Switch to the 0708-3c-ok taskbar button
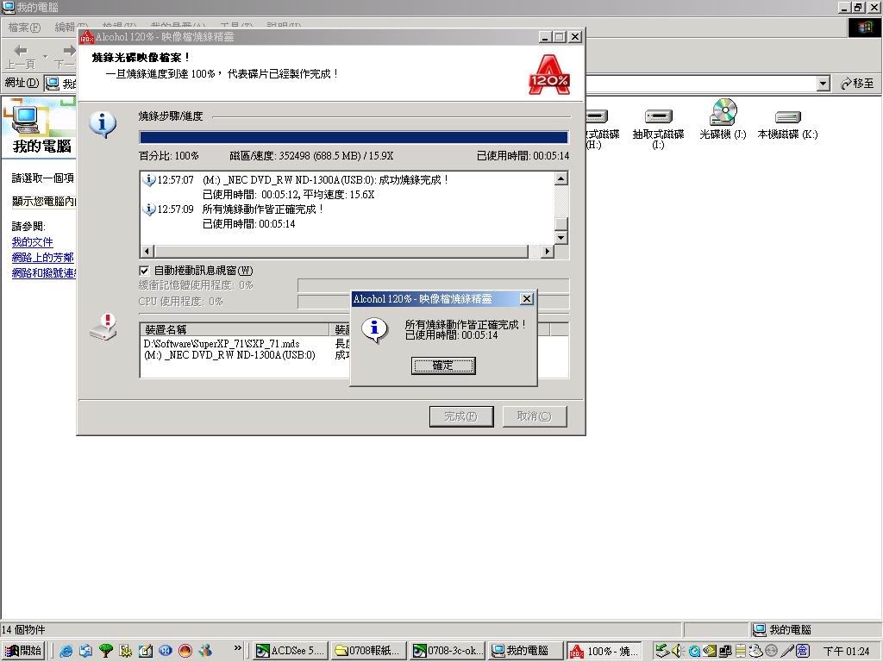Screen dimensions: 883x662 pyautogui.click(x=448, y=651)
